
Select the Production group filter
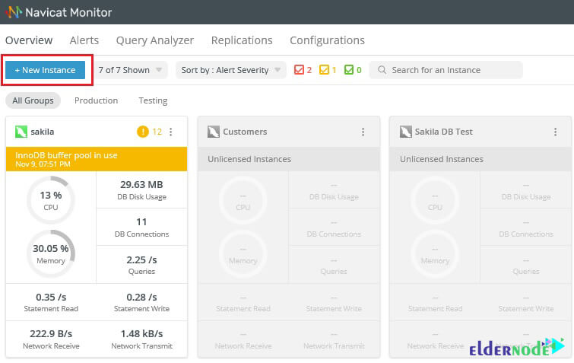tap(96, 100)
